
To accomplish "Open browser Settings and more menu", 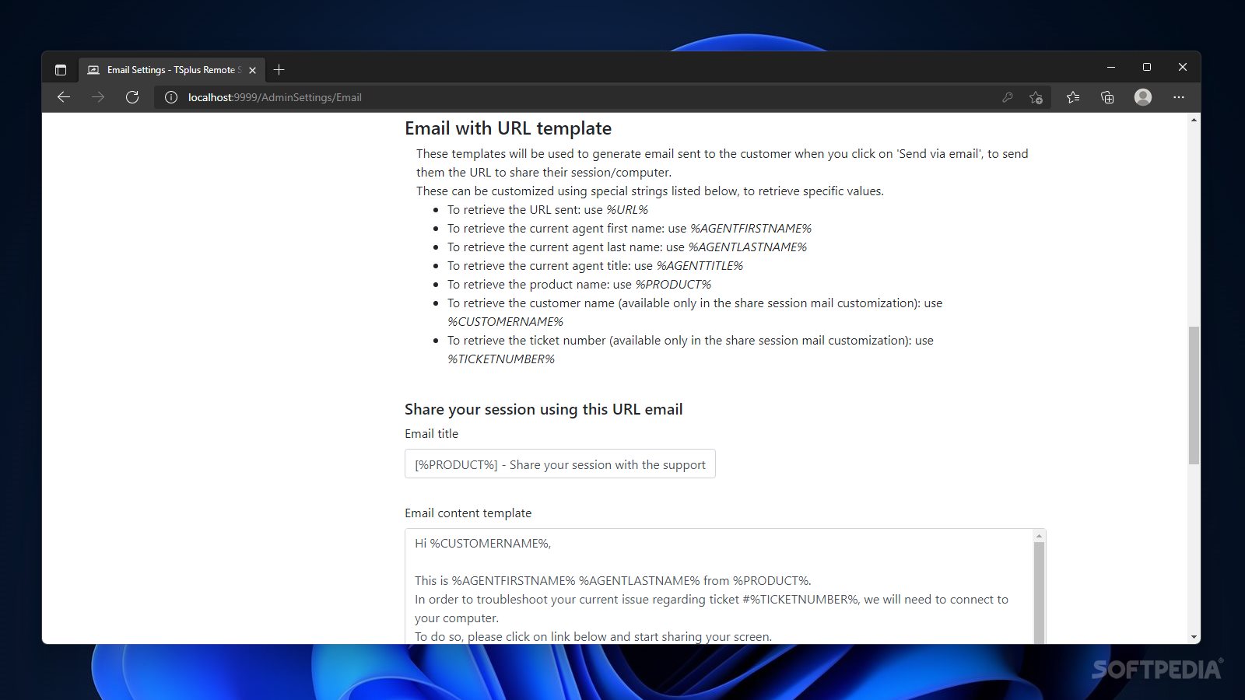I will click(1179, 97).
